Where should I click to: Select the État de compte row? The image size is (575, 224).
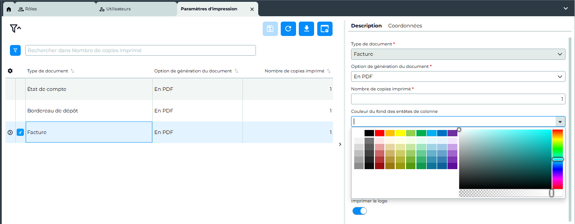[x=169, y=89]
